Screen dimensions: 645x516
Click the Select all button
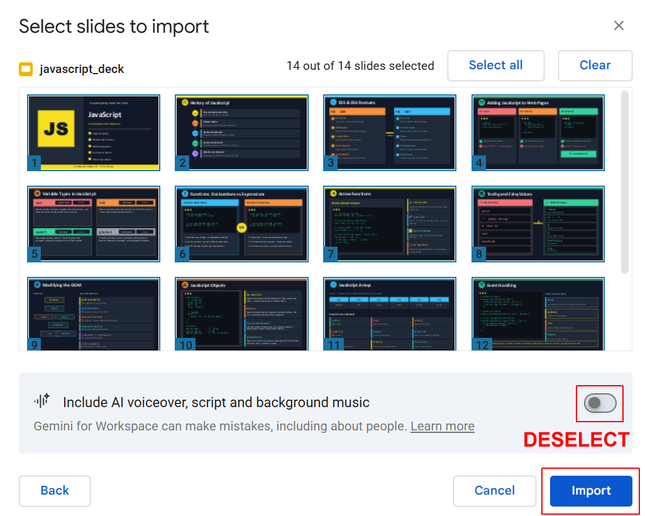click(x=495, y=65)
